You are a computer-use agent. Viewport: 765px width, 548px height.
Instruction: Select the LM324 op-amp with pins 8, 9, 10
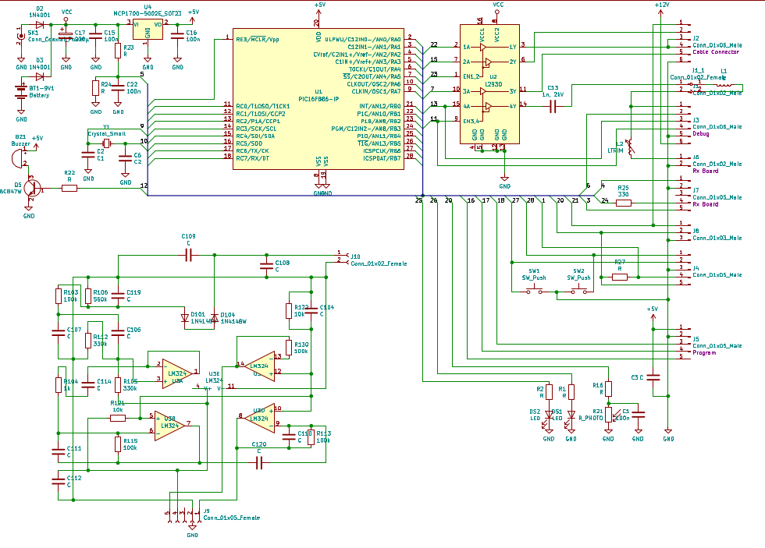pyautogui.click(x=259, y=418)
